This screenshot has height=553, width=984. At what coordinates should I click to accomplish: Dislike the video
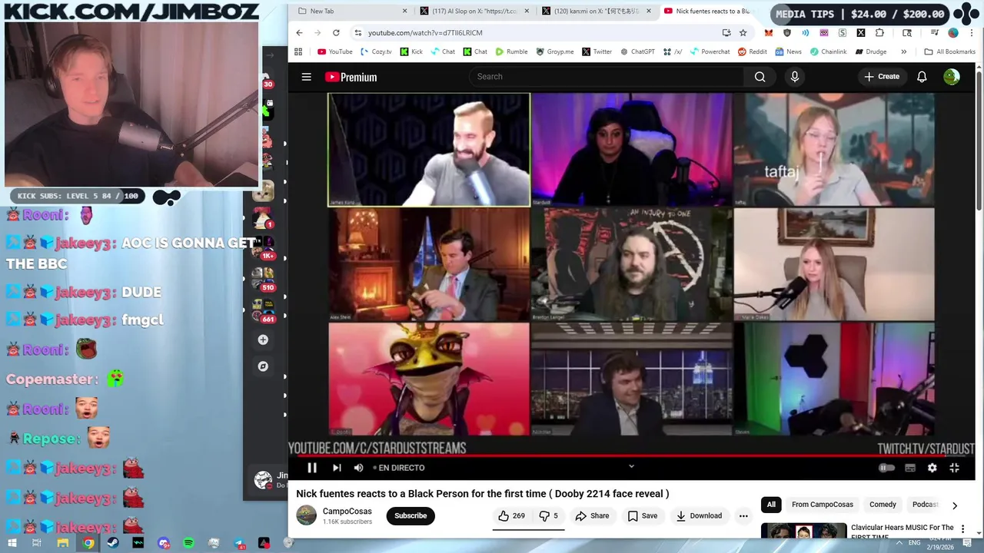pos(549,516)
